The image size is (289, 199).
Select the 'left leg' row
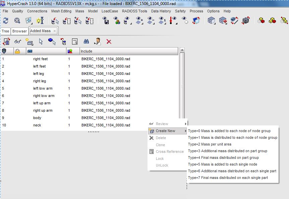(x=90, y=74)
